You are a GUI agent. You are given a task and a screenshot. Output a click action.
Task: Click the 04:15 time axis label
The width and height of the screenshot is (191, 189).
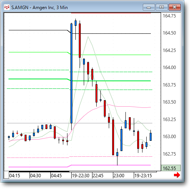pyautogui.click(x=15, y=176)
